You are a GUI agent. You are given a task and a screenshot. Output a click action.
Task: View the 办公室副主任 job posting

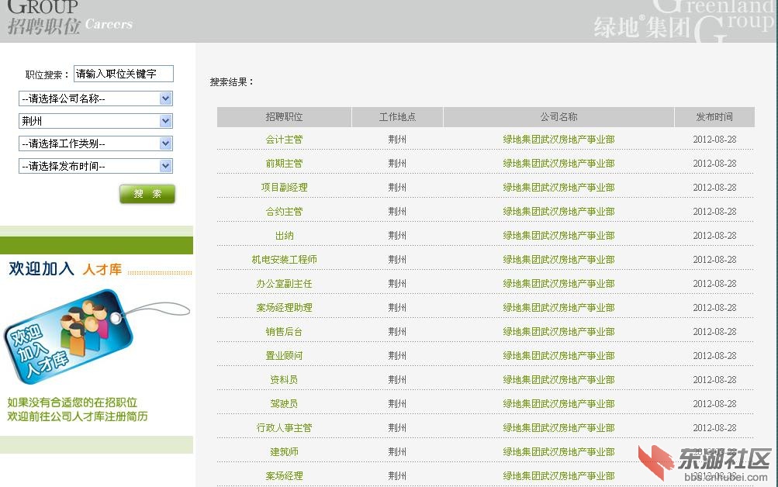pyautogui.click(x=284, y=284)
